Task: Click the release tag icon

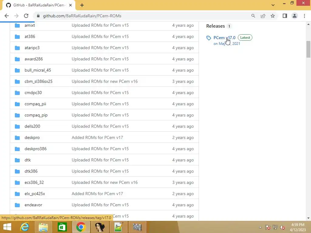Action: pyautogui.click(x=209, y=38)
